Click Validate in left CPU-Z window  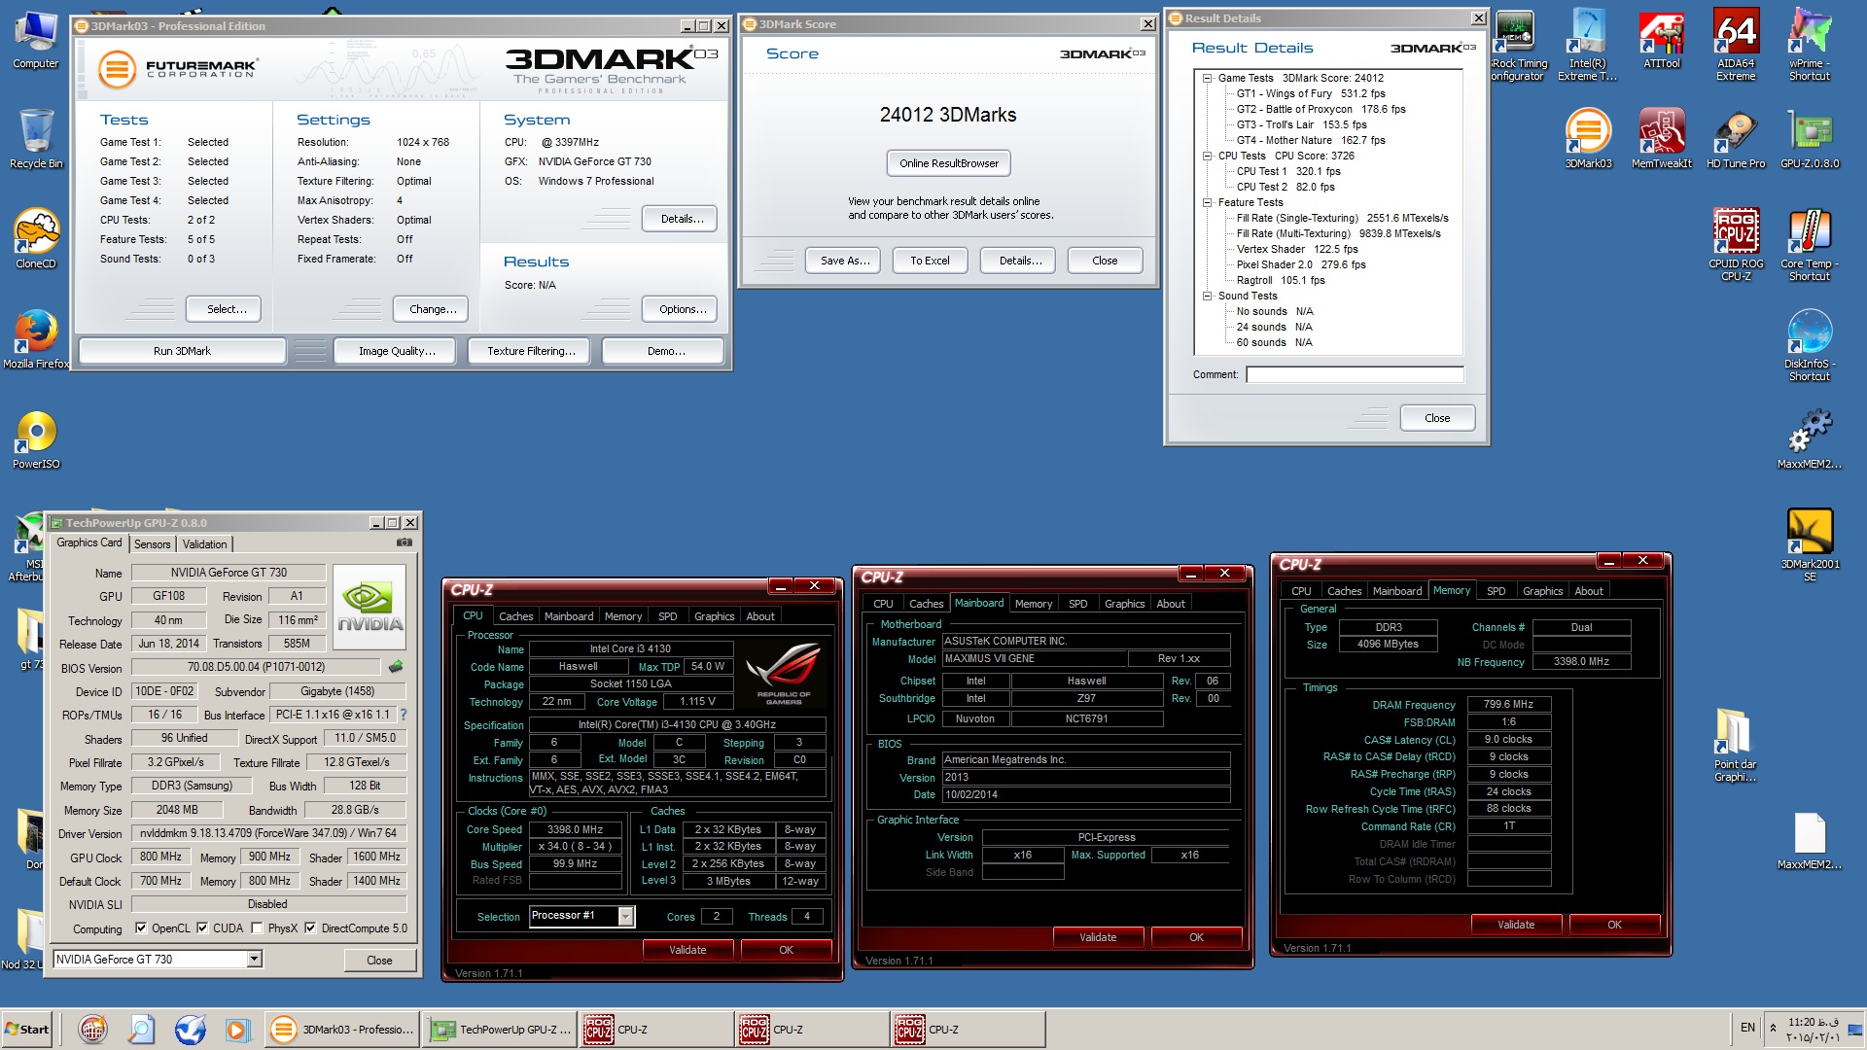687,950
